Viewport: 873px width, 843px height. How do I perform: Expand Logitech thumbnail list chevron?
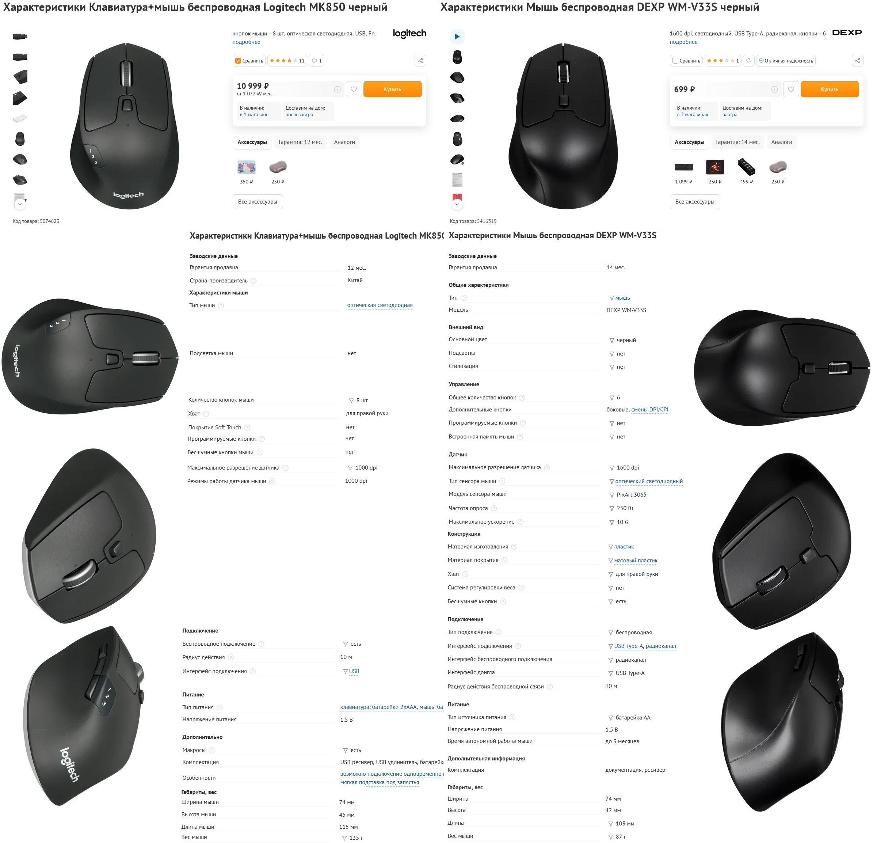(20, 204)
